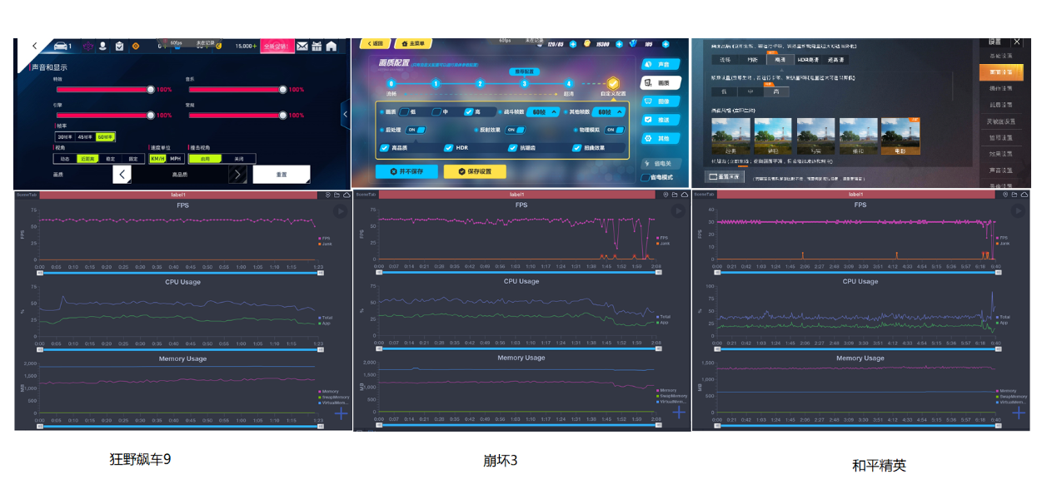Click the home icon in Asphalt 9 top bar
1052x494 pixels.
331,47
